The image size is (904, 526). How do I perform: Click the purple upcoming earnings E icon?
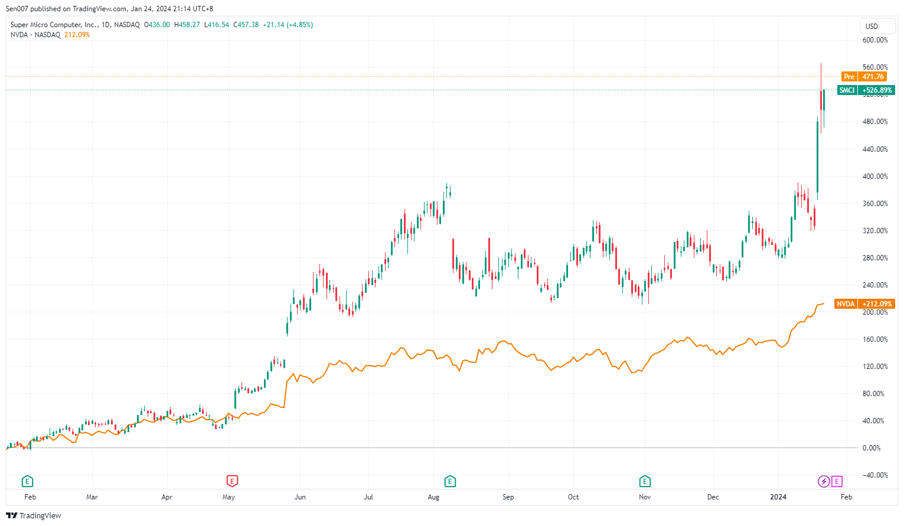(x=837, y=482)
